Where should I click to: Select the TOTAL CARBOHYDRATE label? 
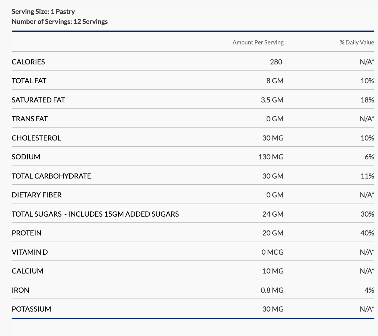51,176
